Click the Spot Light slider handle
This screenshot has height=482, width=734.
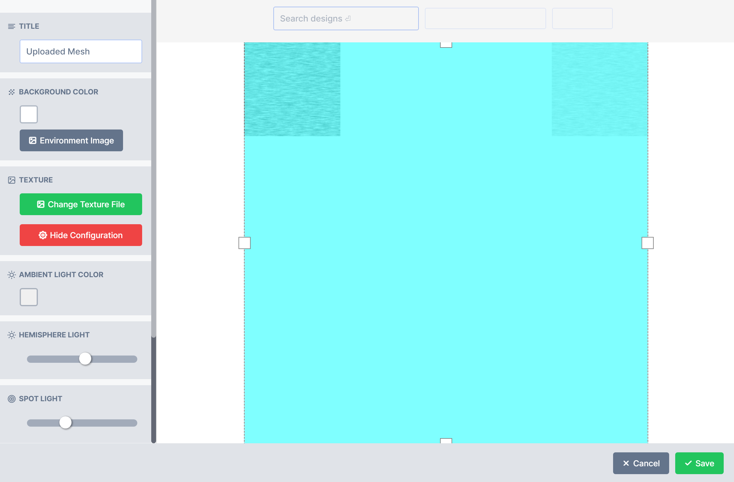pyautogui.click(x=65, y=423)
